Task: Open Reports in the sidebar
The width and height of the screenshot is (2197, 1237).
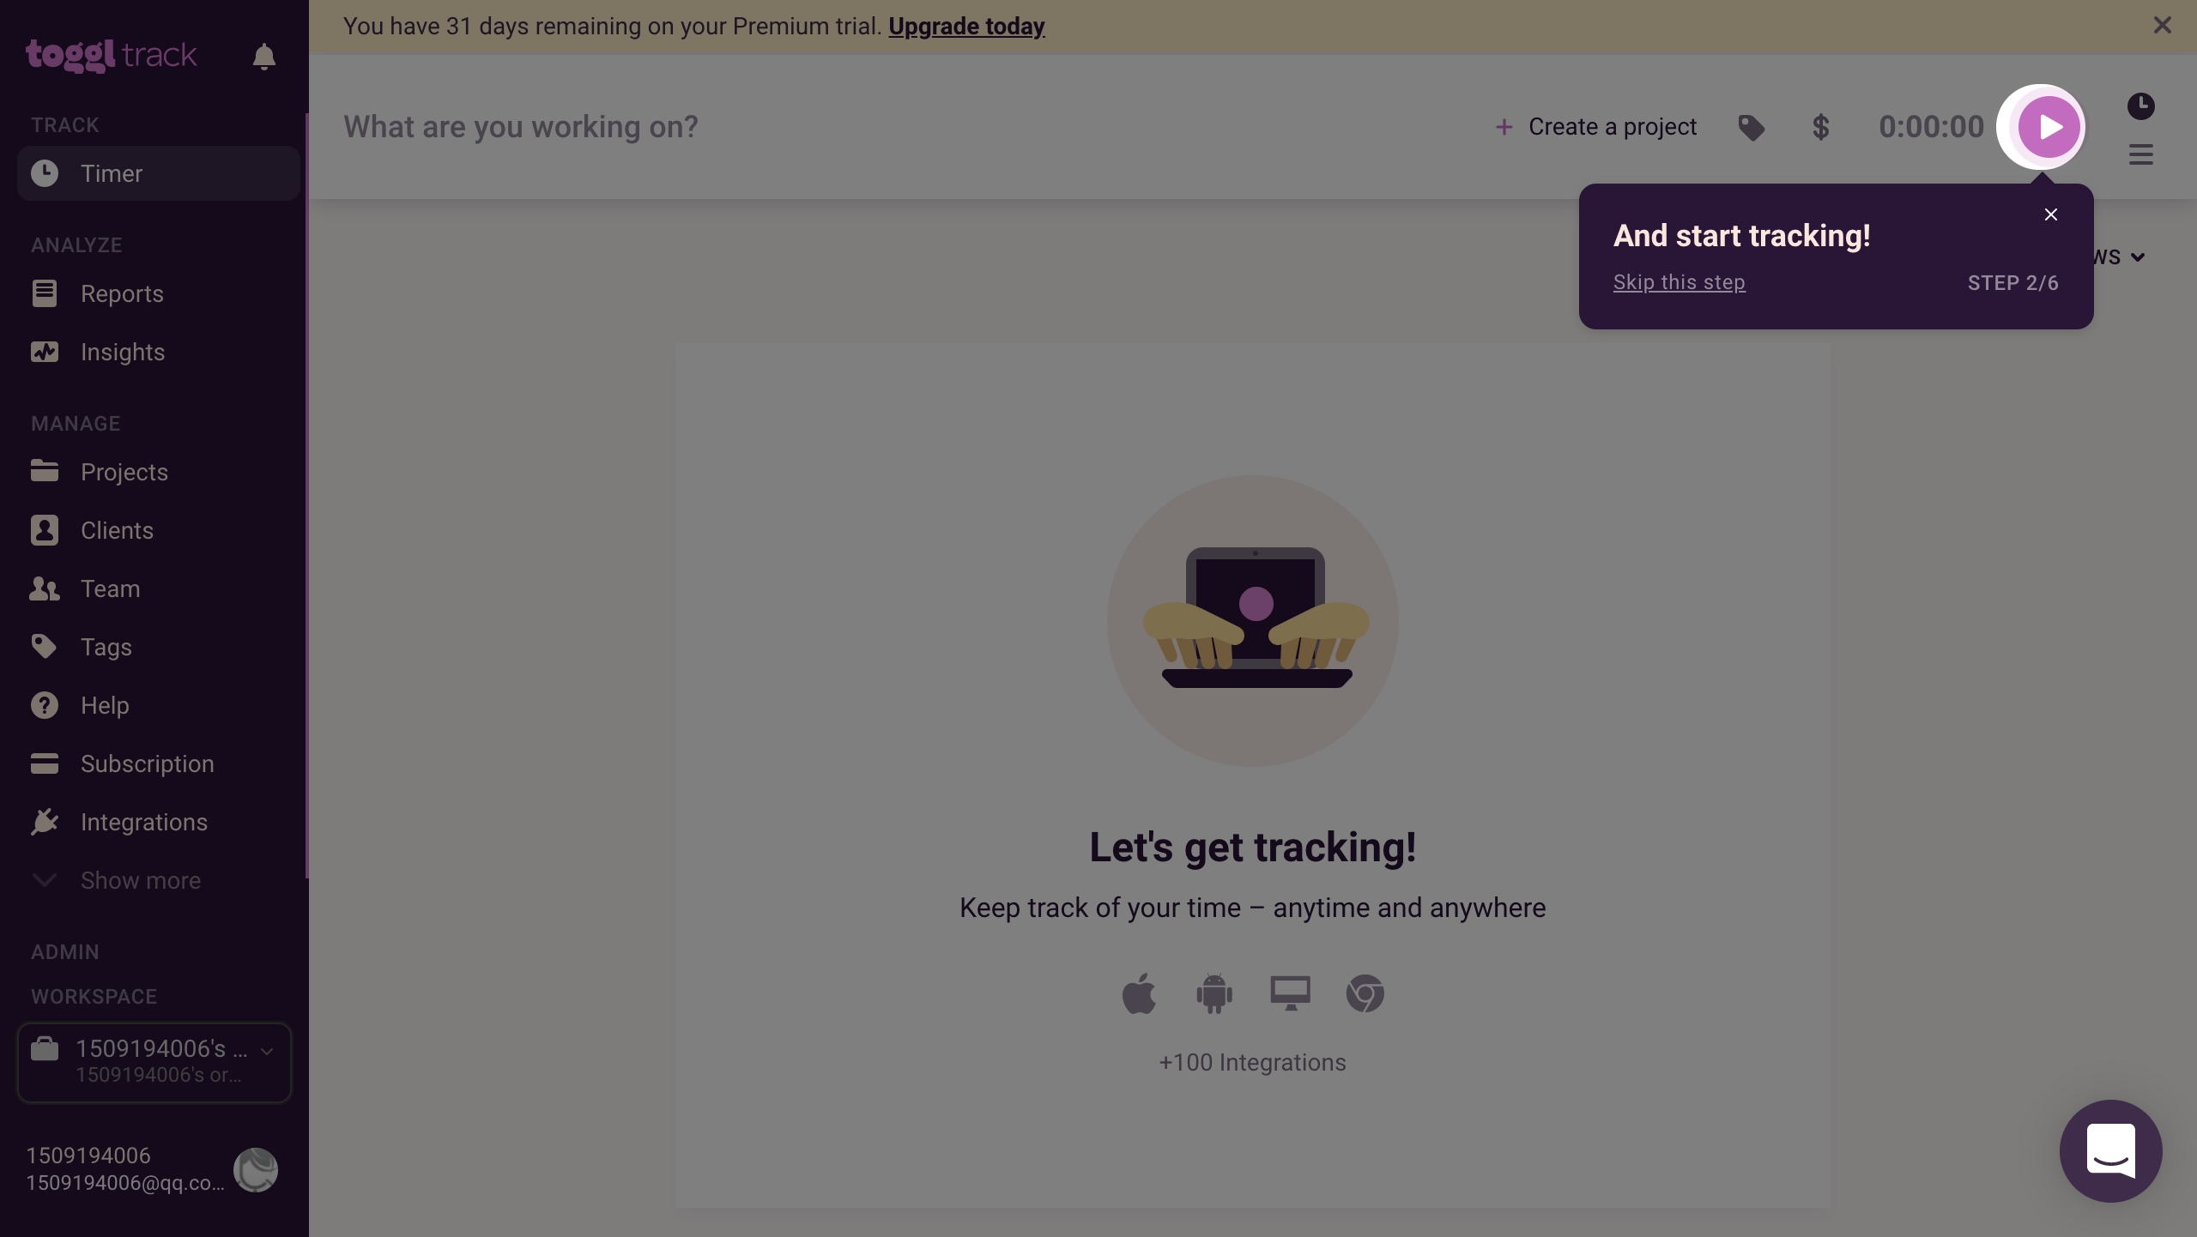Action: pyautogui.click(x=122, y=293)
